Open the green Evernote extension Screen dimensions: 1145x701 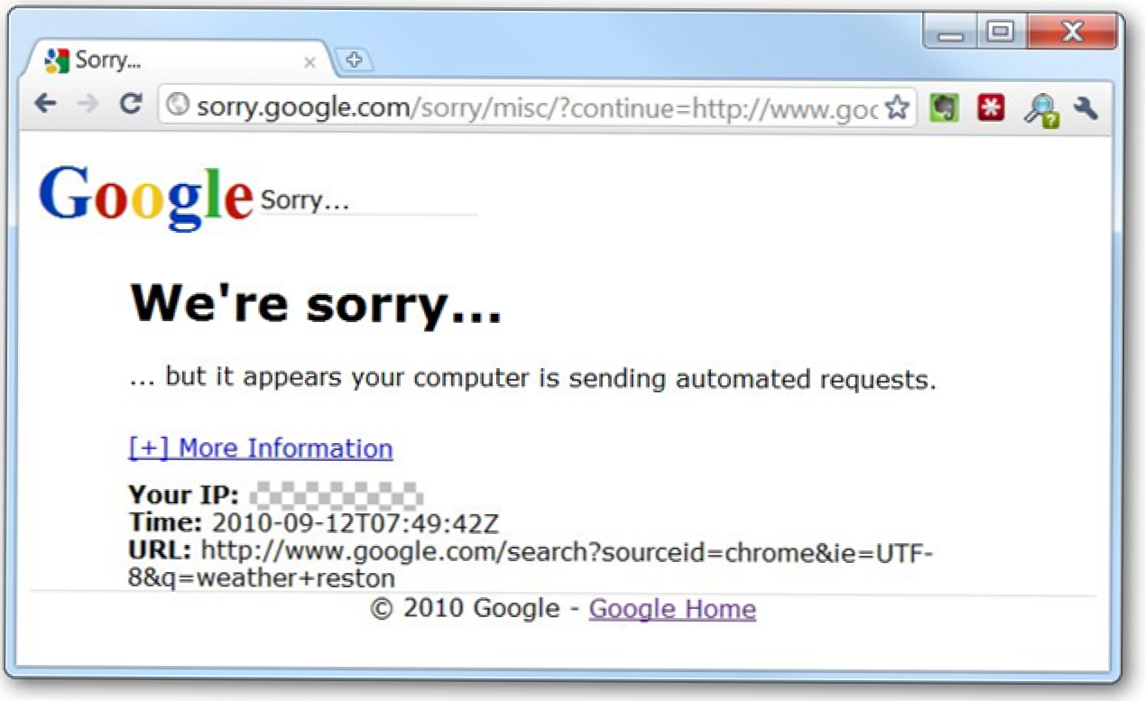pyautogui.click(x=944, y=107)
